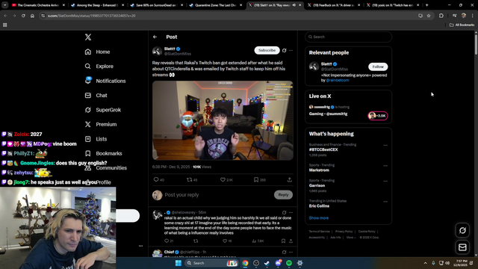
Task: Click the Grok icon beside Subscribe
Action: (284, 50)
